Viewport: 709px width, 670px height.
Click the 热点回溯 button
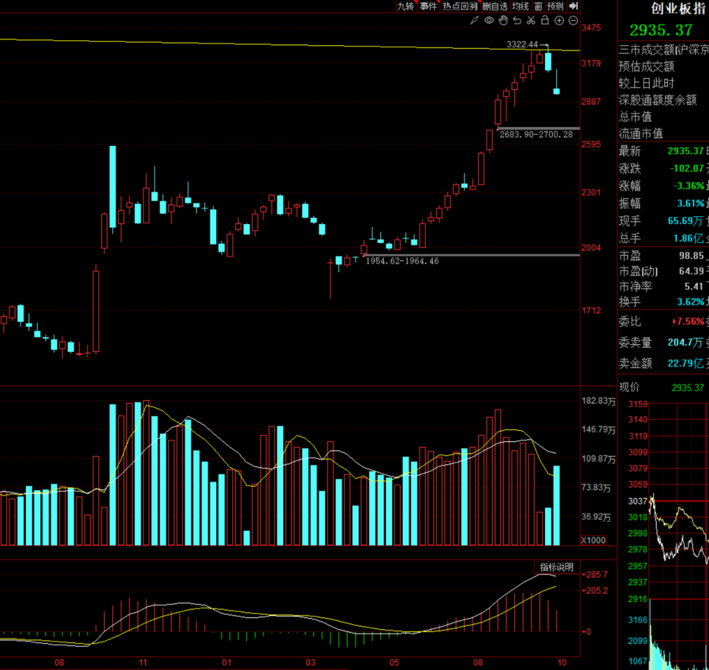(x=460, y=6)
